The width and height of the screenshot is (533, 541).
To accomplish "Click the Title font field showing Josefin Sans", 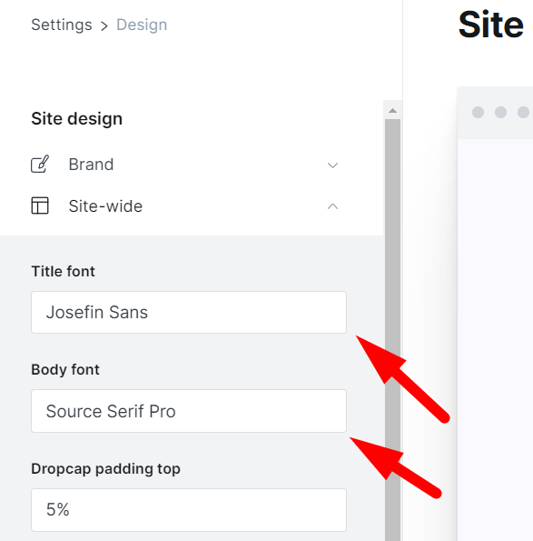I will (x=189, y=312).
